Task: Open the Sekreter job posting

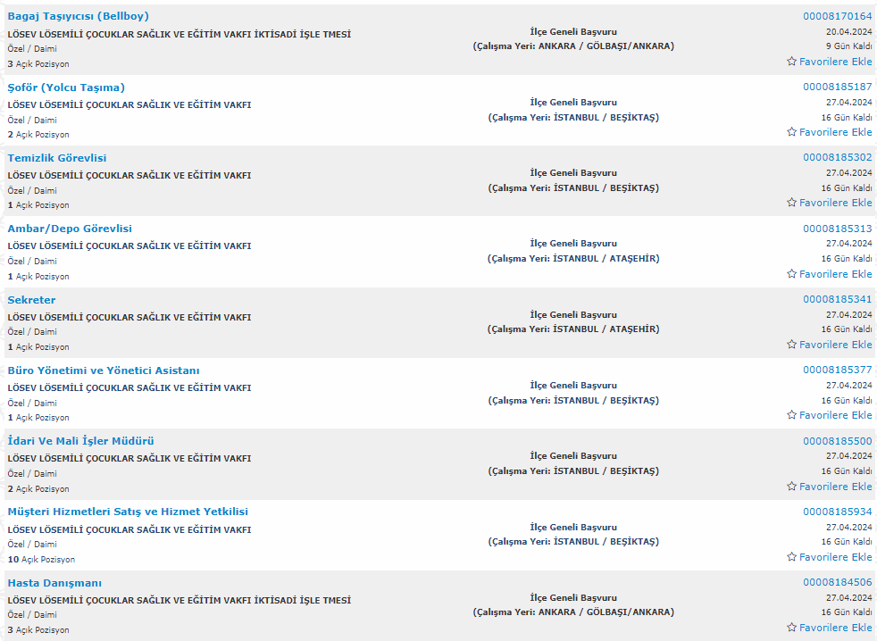Action: 31,300
